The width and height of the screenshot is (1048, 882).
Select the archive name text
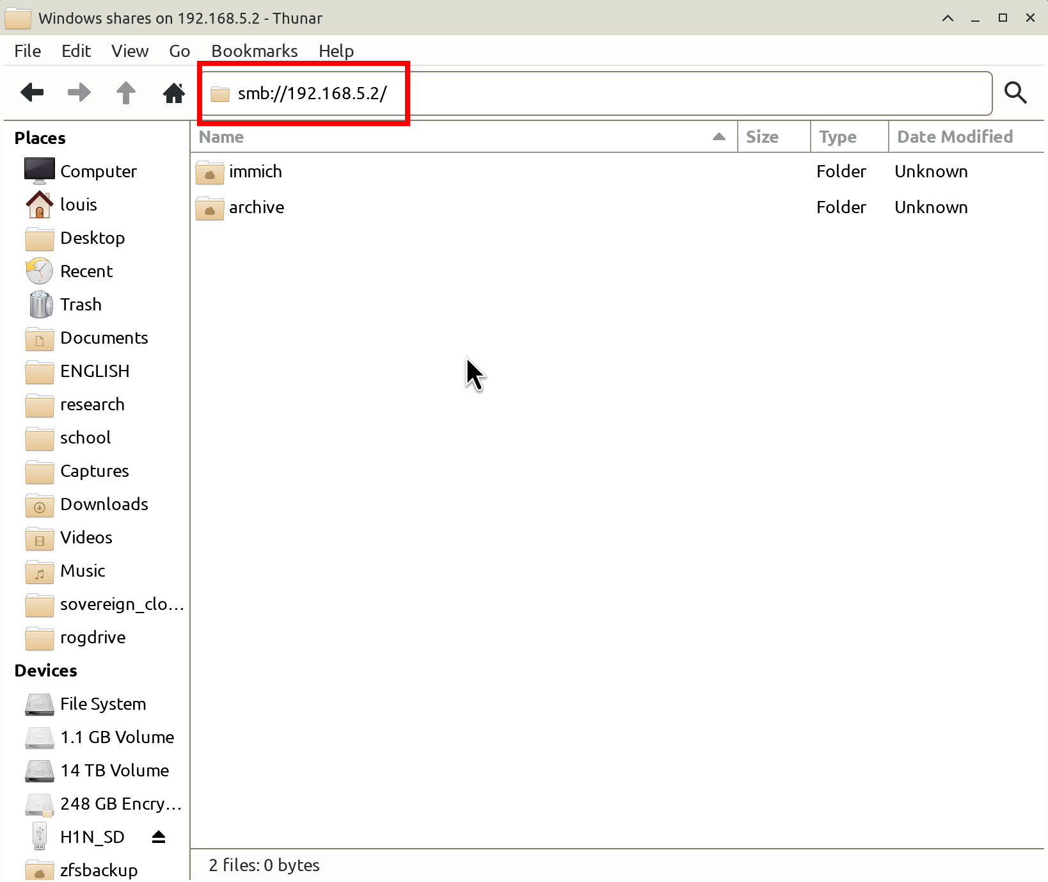257,207
